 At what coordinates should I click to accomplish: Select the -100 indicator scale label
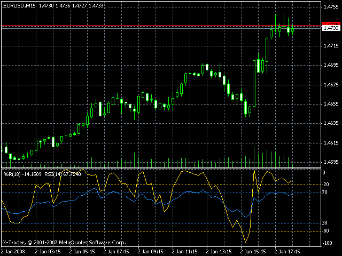pyautogui.click(x=327, y=243)
